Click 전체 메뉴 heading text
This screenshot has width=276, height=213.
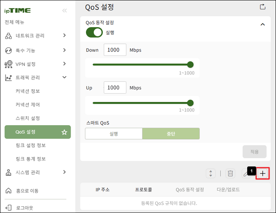(x=15, y=22)
